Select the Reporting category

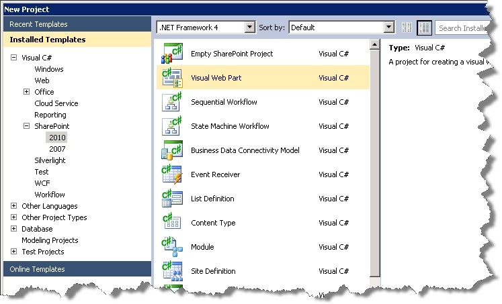tap(50, 115)
